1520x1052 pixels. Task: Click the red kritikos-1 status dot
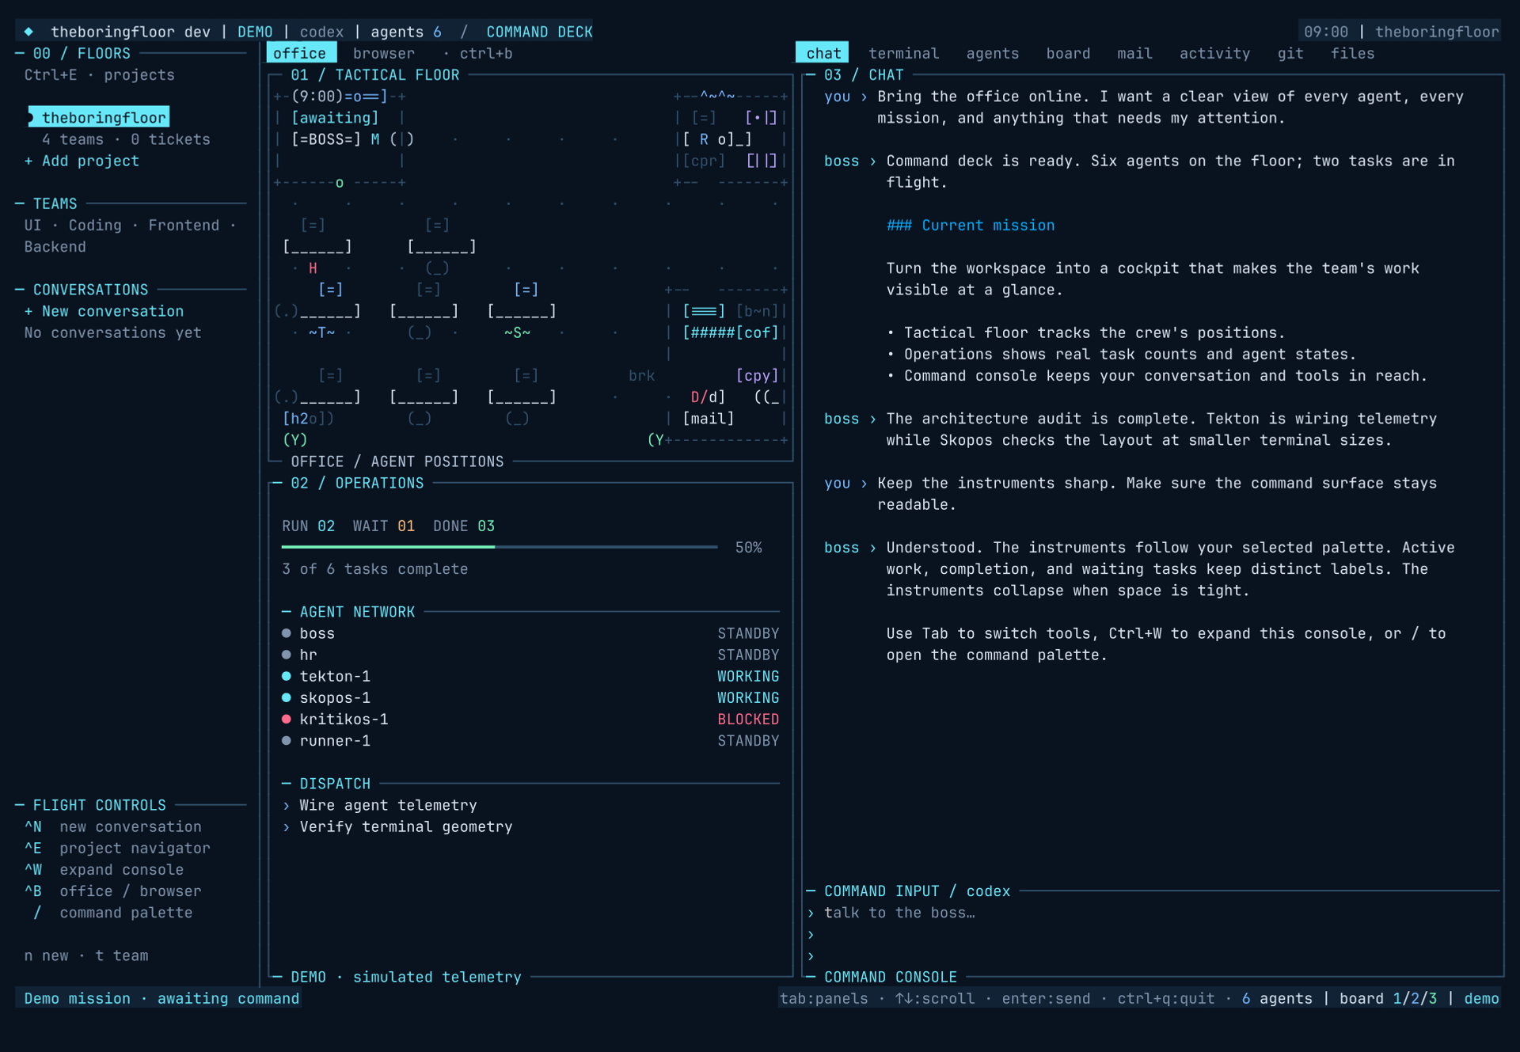pos(287,719)
